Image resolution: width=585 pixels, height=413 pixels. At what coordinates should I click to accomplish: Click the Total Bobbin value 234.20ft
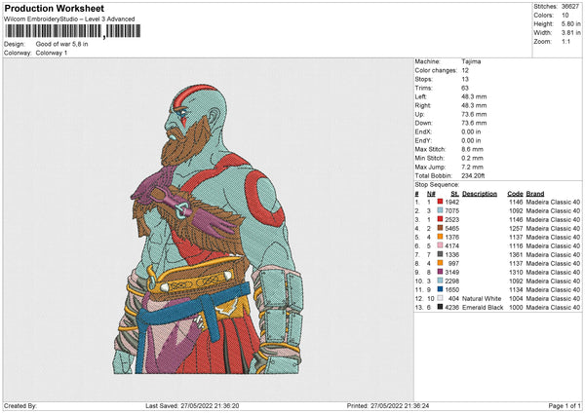[x=473, y=175]
